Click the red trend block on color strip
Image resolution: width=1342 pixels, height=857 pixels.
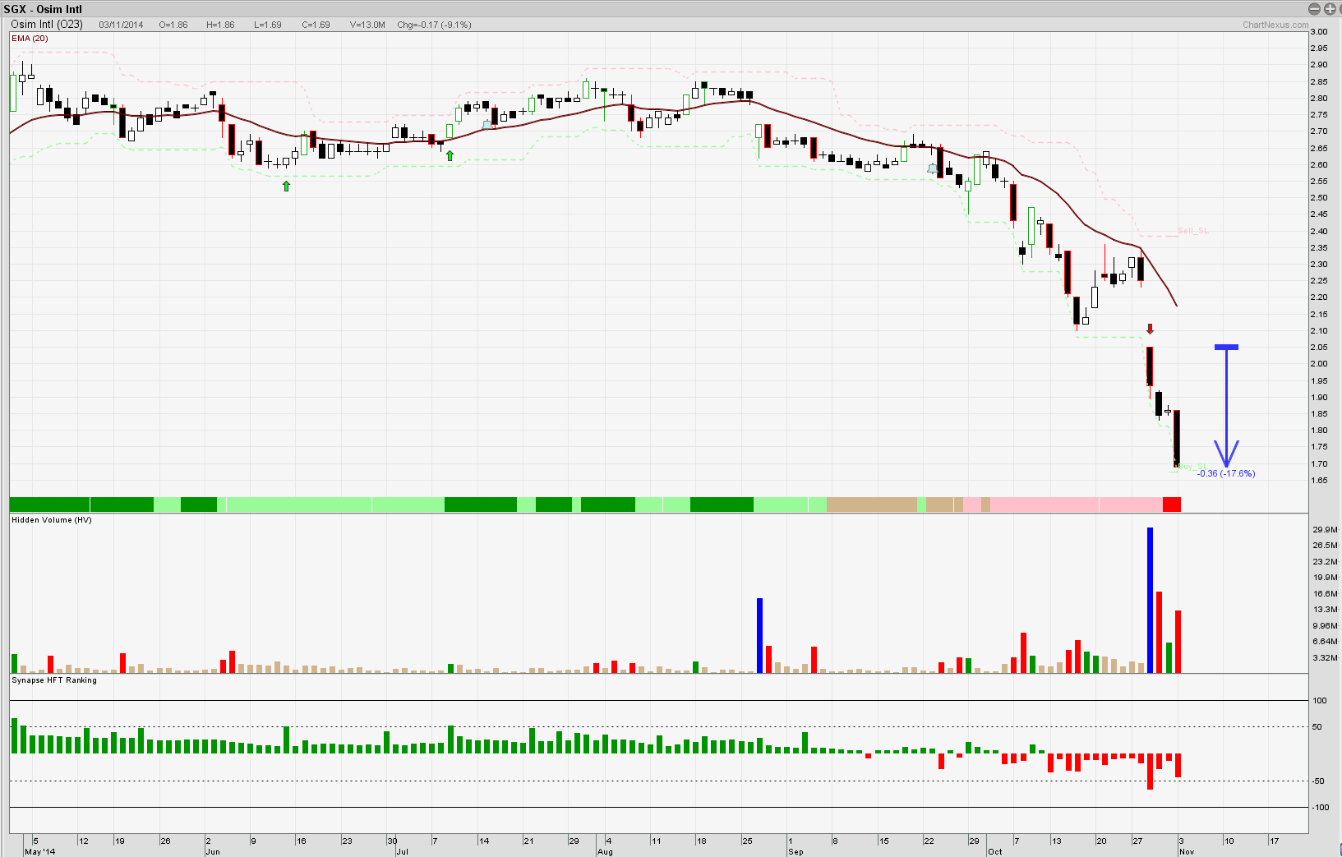(x=1171, y=505)
